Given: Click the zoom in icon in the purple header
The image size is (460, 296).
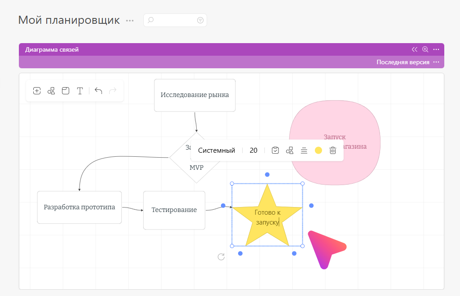Looking at the screenshot, I should (x=425, y=49).
